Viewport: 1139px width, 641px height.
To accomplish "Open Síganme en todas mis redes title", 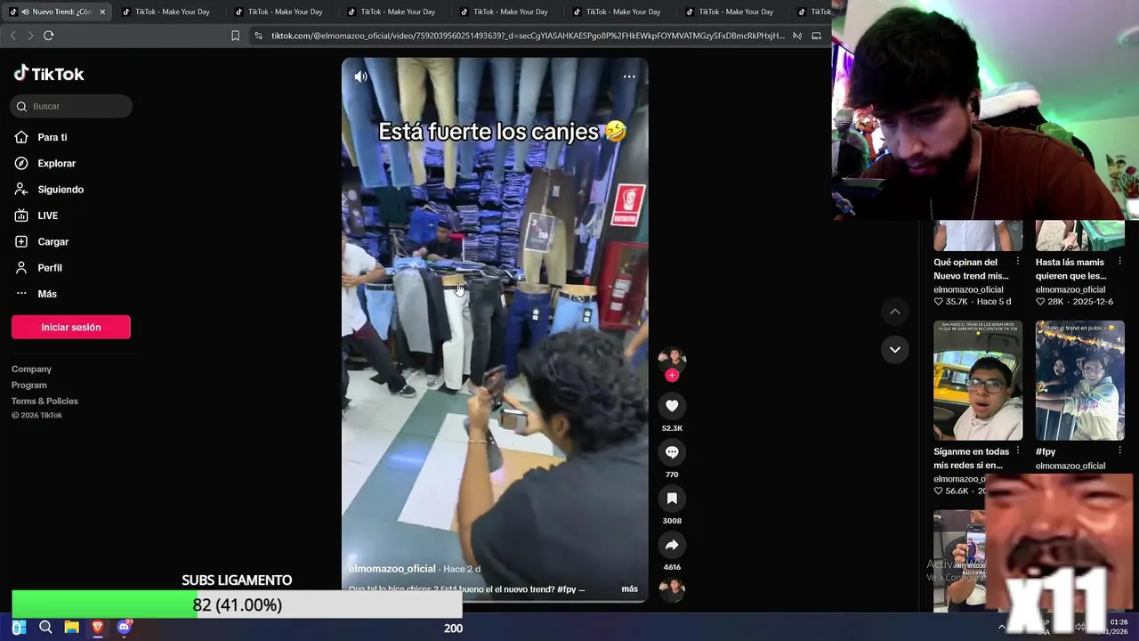I will click(x=971, y=458).
